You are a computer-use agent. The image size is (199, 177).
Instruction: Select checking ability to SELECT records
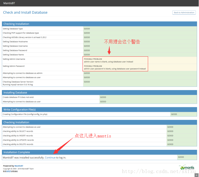(x=18, y=131)
